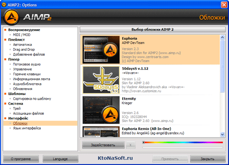Select Трей settings page
The height and width of the screenshot is (165, 229).
pos(17,108)
